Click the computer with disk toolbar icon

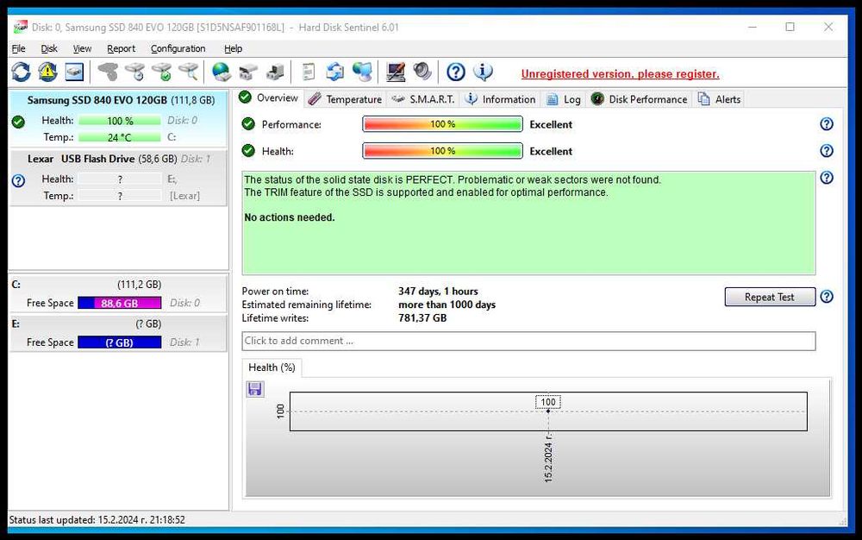pyautogui.click(x=275, y=72)
